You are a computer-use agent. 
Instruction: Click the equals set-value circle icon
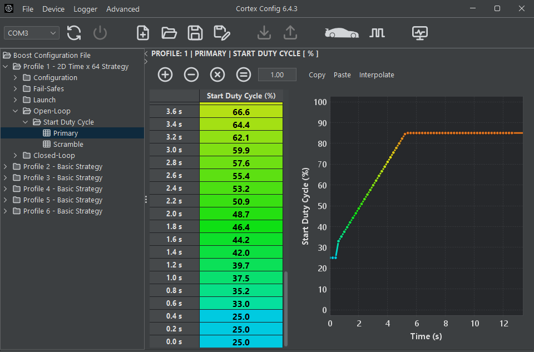[x=244, y=75]
